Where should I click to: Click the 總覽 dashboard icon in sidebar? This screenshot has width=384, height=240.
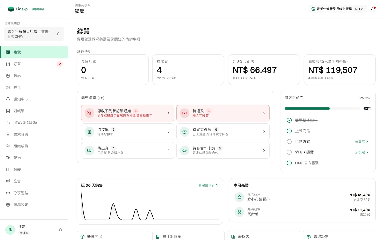click(x=8, y=52)
